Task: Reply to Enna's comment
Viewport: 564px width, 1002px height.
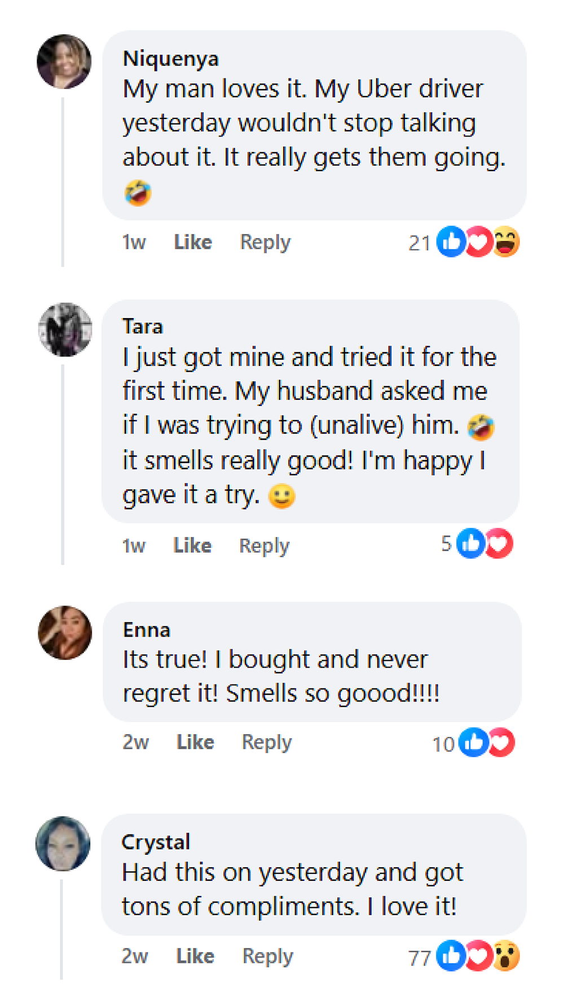Action: 267,742
